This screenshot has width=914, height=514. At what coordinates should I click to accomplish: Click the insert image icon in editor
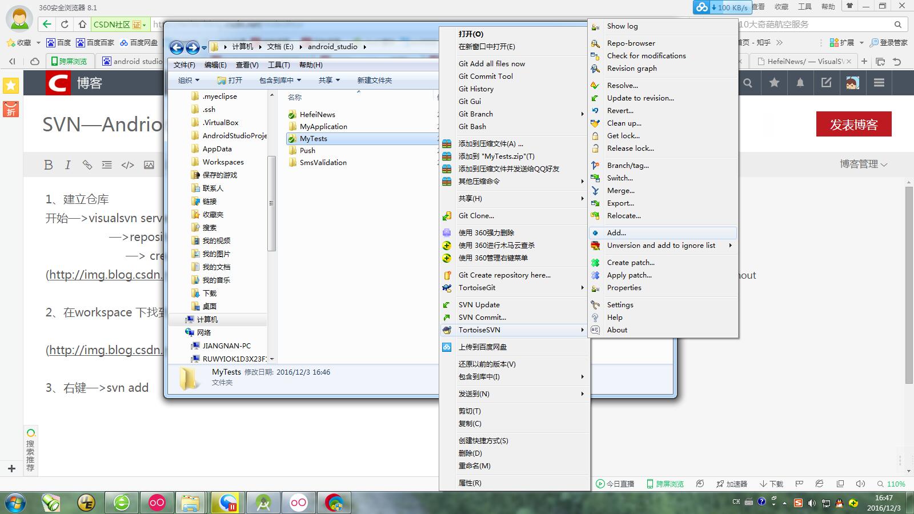[149, 165]
